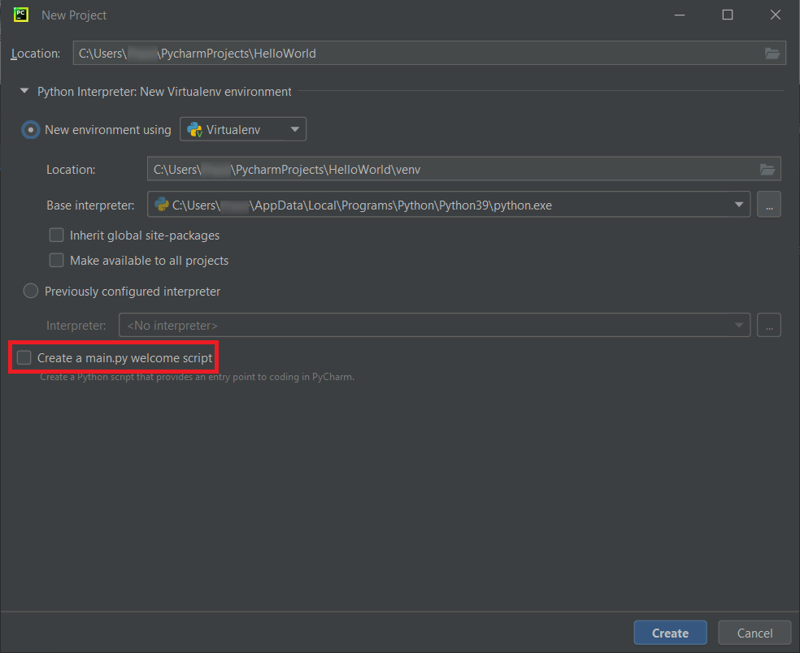Click the main.py script description text

(197, 377)
